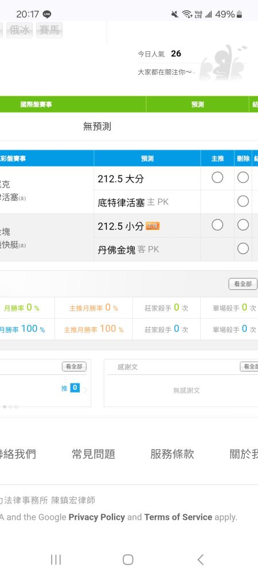Tap the battery indicator in status bar
258x575 pixels.
point(239,14)
